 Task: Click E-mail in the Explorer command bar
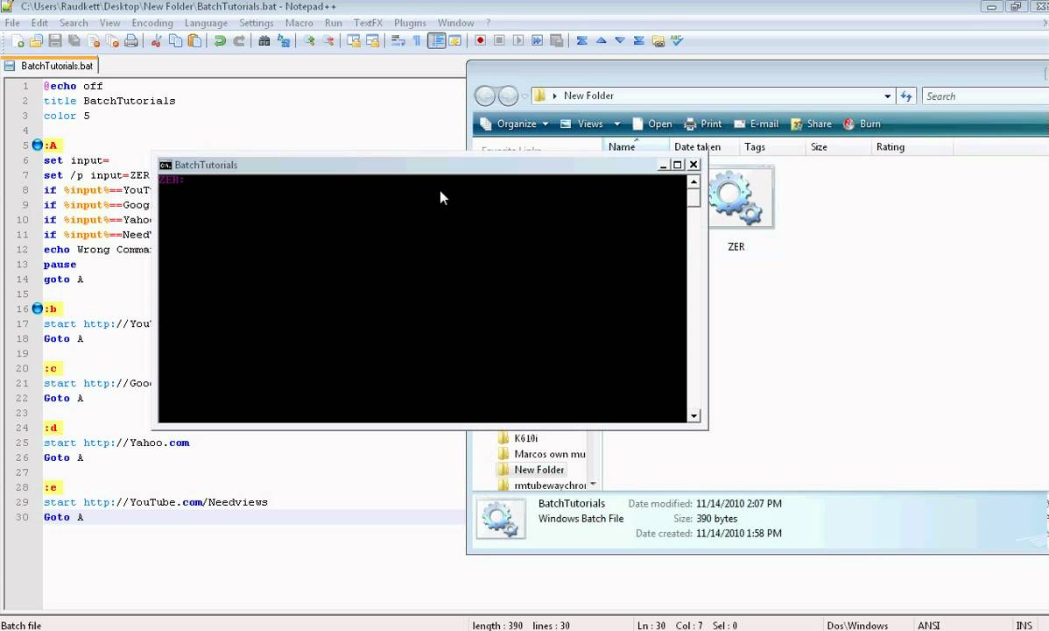(x=757, y=124)
